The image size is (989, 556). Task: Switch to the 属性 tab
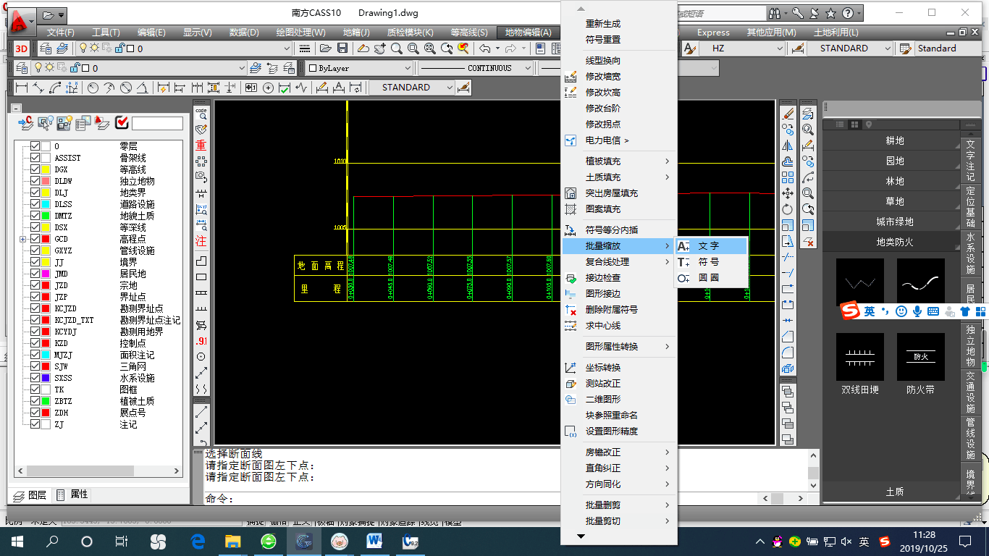point(72,494)
